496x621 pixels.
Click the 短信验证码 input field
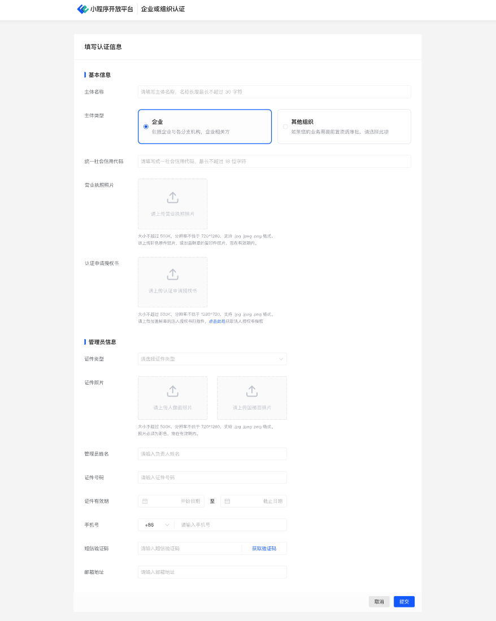coord(189,549)
